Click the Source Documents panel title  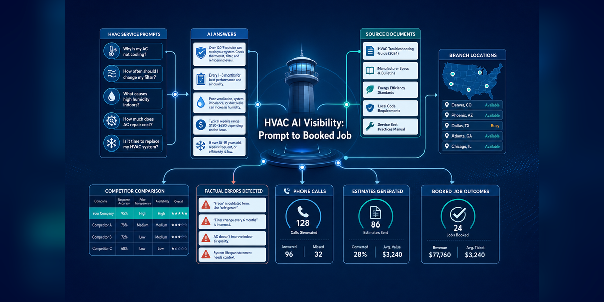click(390, 34)
